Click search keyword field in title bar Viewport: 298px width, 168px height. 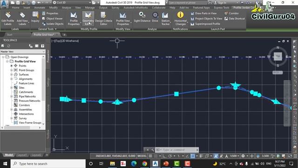tap(187, 3)
